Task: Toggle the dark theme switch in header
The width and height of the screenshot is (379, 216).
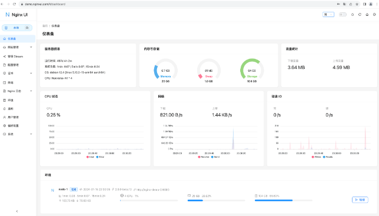Action: 343,15
